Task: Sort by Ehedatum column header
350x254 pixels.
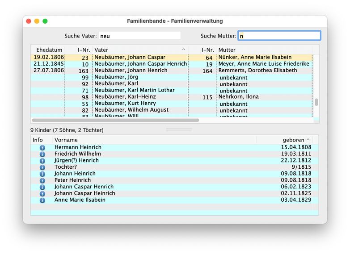Action: coord(49,50)
